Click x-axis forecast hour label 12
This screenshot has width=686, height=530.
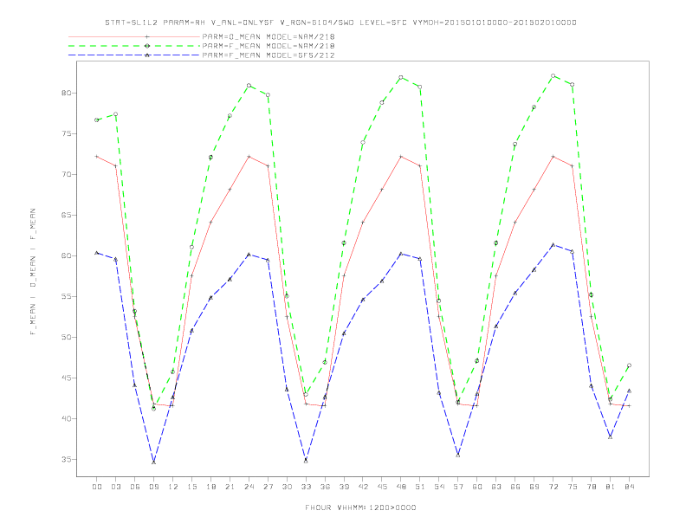173,487
